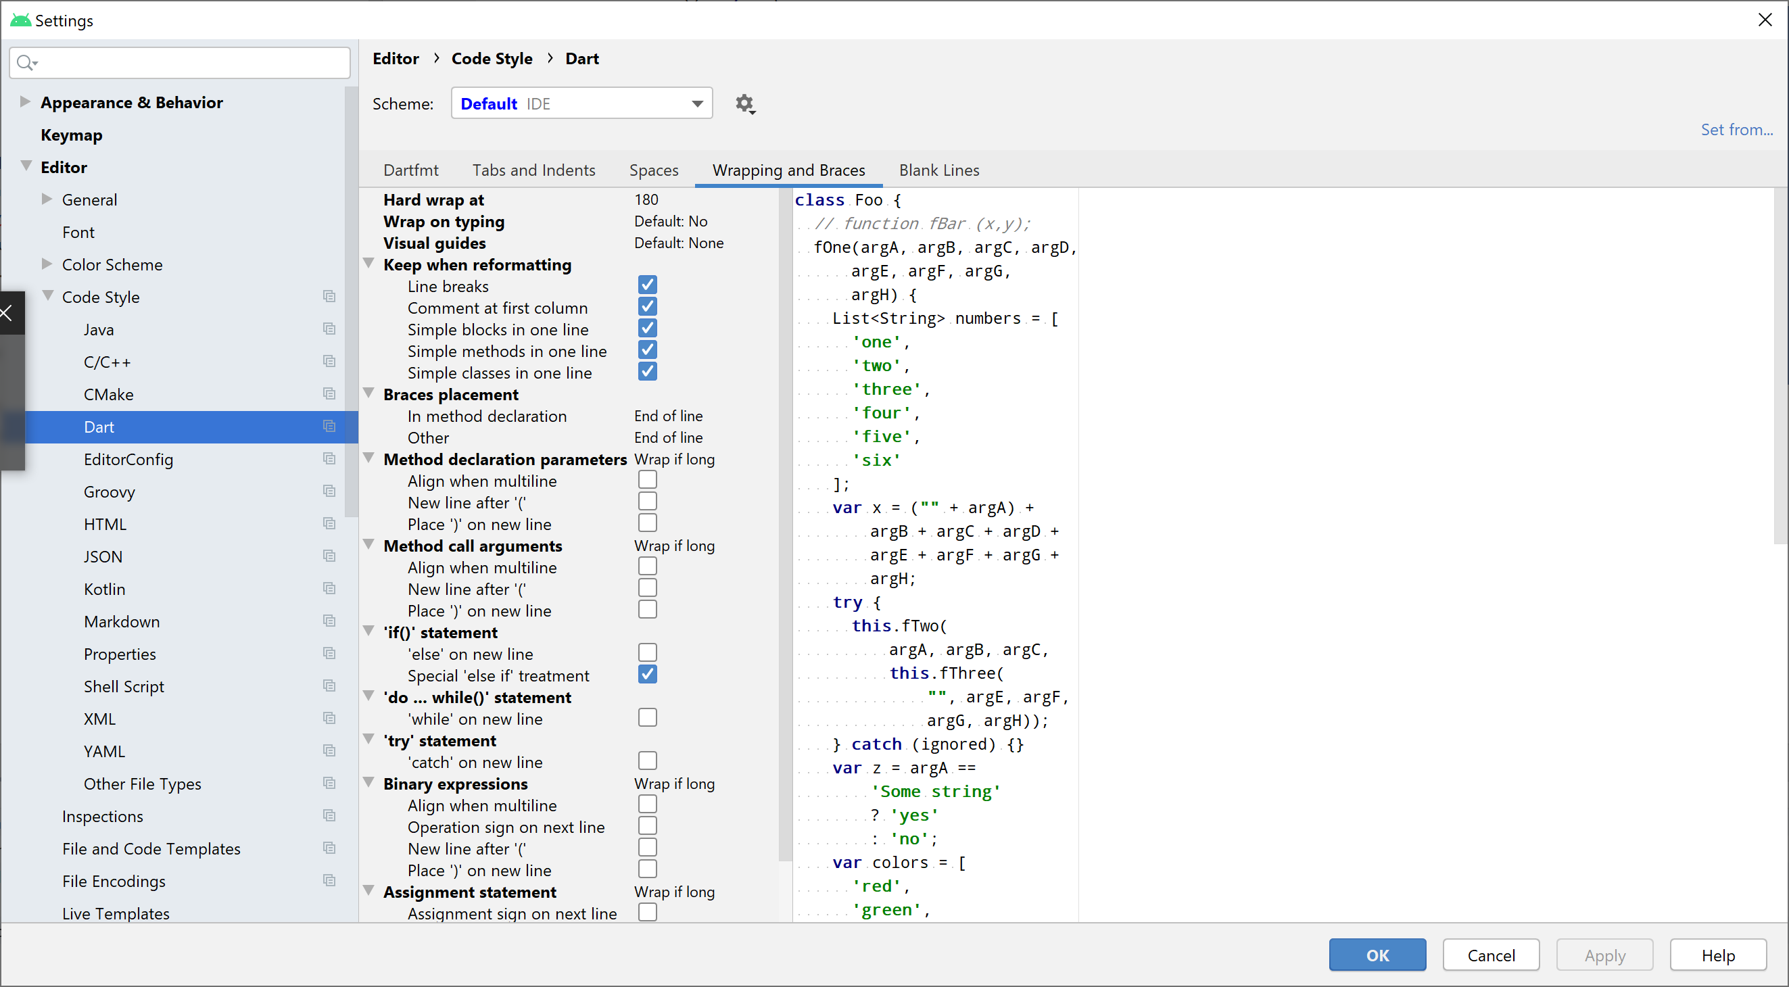Click the copy settings icon next to Shell Script

click(329, 685)
